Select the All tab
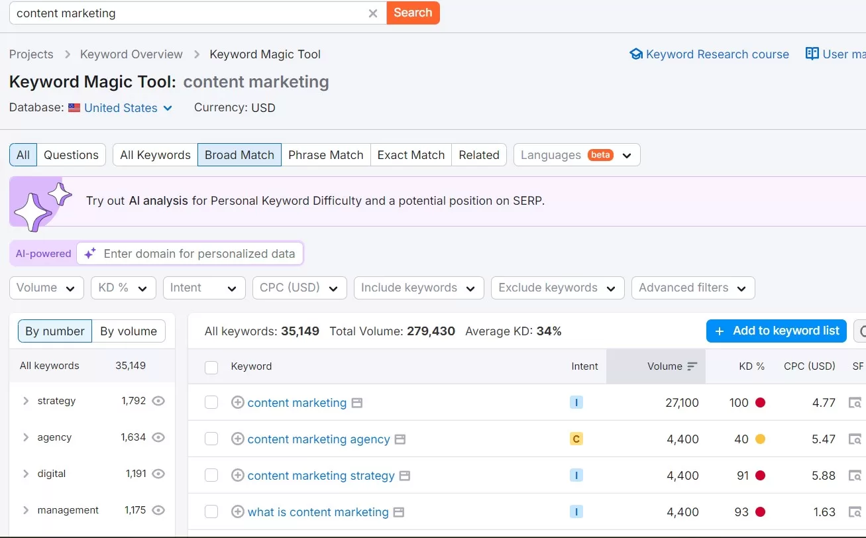866x538 pixels. [23, 155]
